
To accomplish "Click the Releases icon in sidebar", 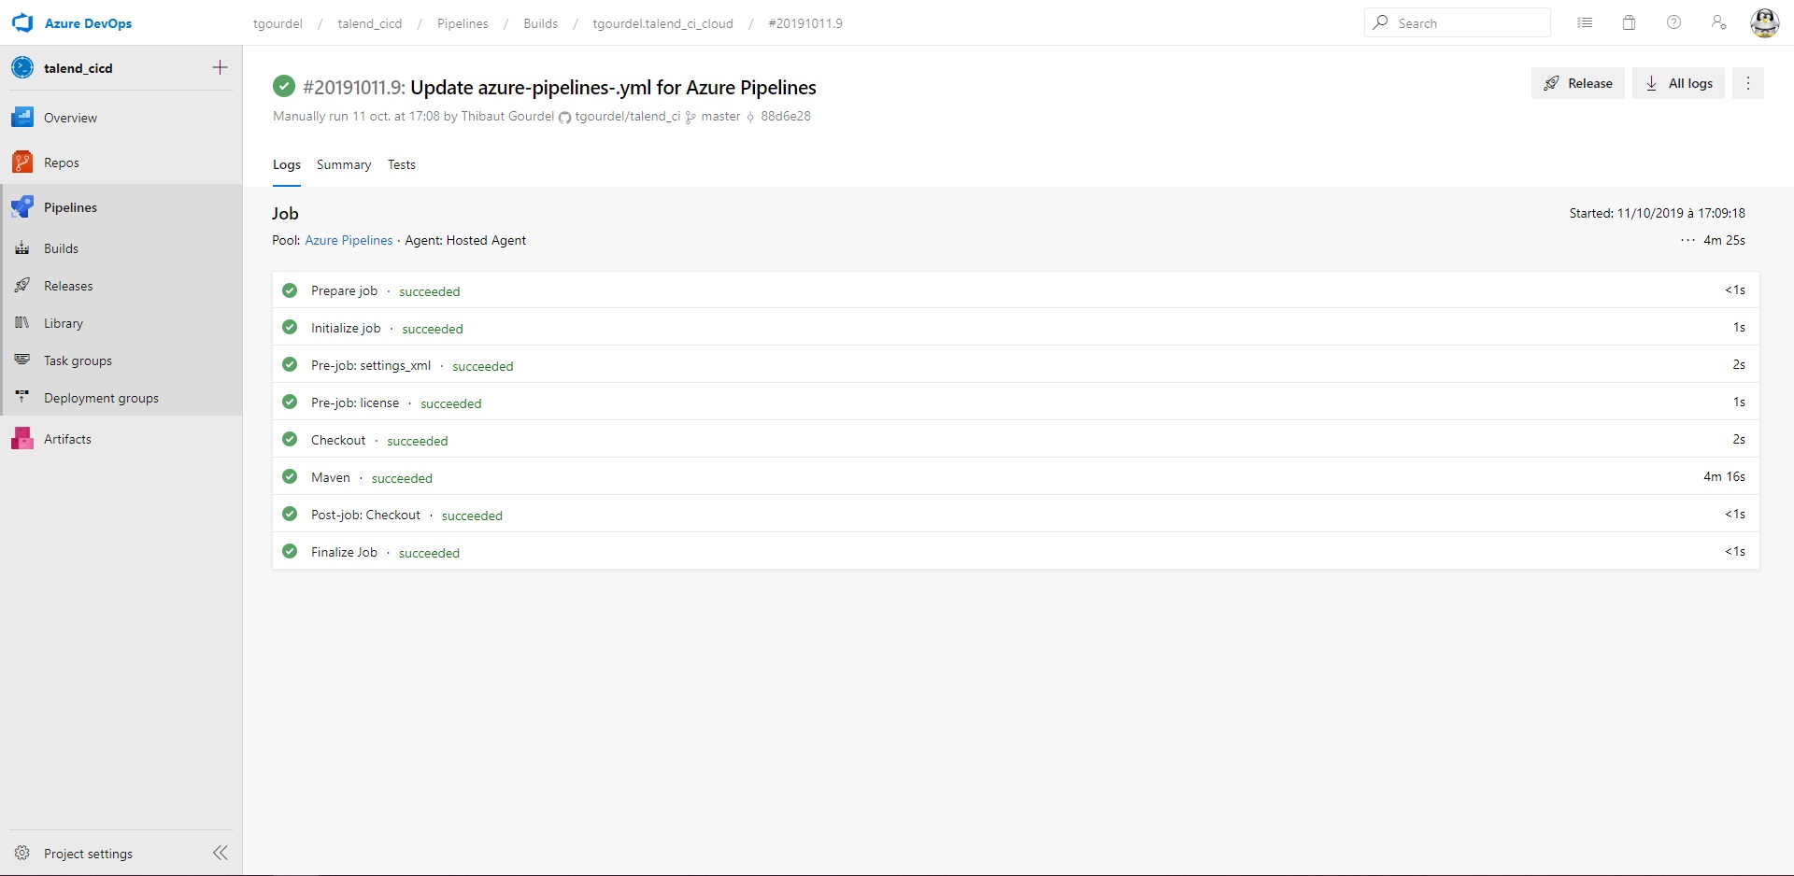I will (22, 286).
